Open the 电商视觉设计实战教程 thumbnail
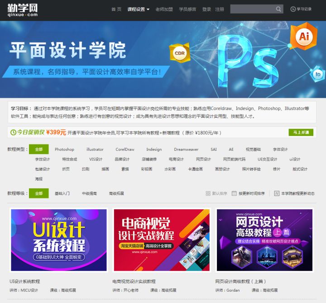The image size is (326, 303). (162, 240)
